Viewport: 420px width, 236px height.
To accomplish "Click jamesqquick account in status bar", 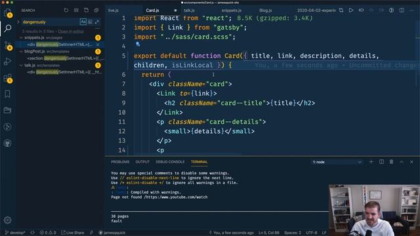I will pyautogui.click(x=112, y=233).
